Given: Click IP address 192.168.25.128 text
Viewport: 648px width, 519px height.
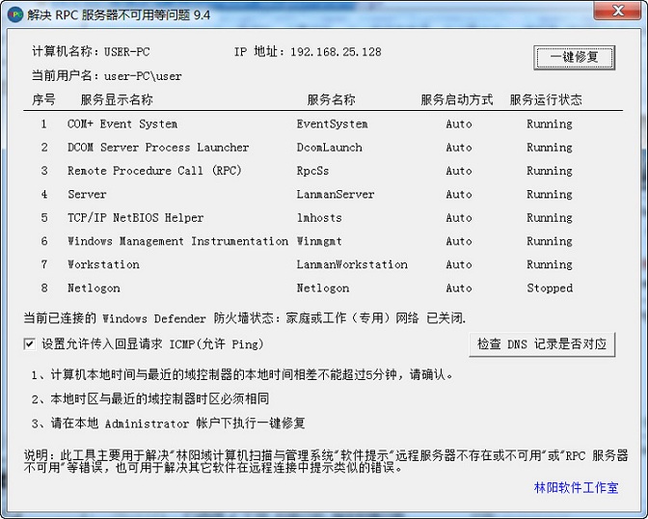Looking at the screenshot, I should (x=336, y=52).
